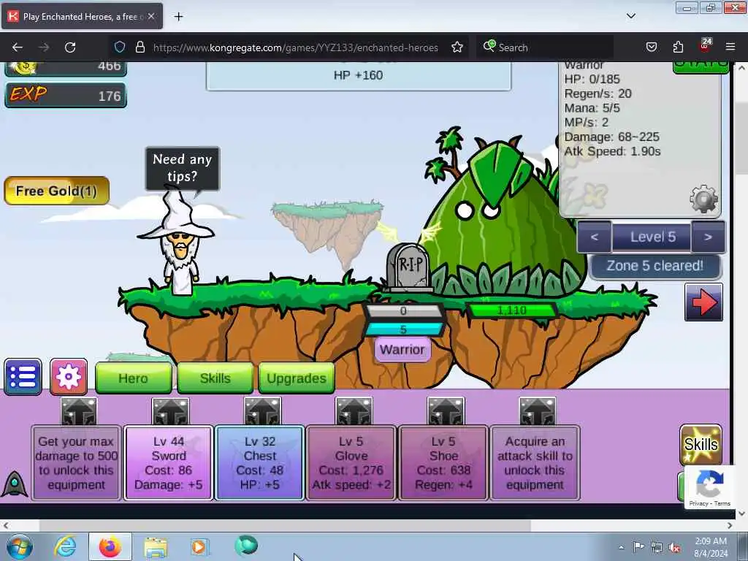Open the Pocket save icon
Image resolution: width=748 pixels, height=561 pixels.
point(652,47)
